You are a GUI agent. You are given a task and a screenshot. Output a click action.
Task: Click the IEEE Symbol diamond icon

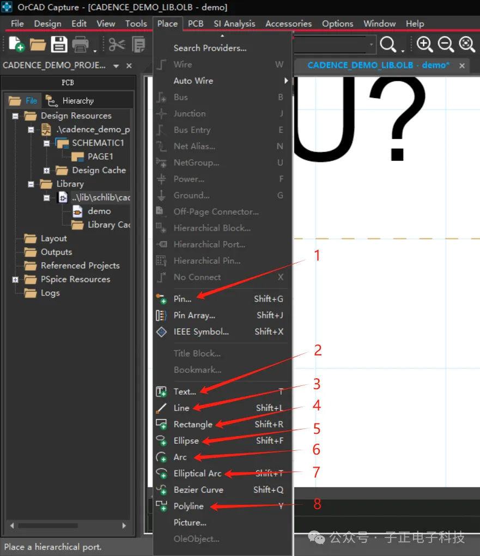point(162,332)
